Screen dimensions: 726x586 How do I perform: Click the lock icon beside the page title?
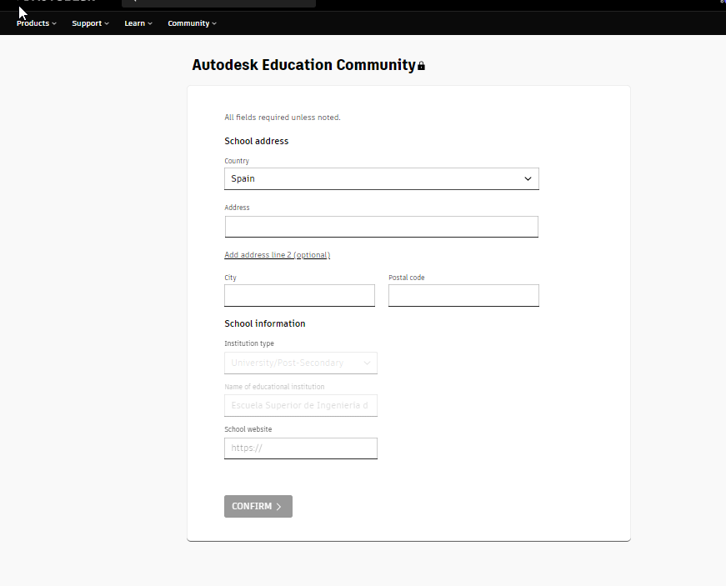421,66
